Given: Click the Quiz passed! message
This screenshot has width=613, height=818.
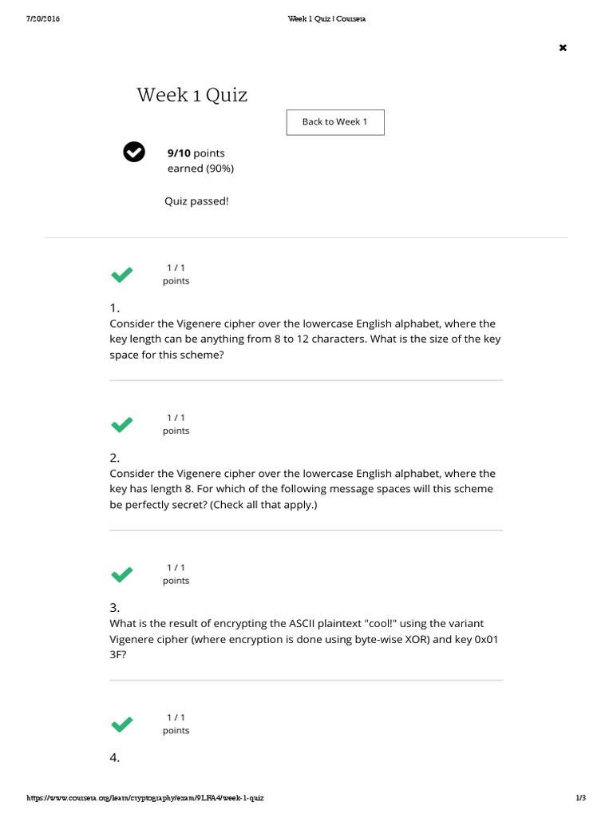Looking at the screenshot, I should tap(196, 201).
